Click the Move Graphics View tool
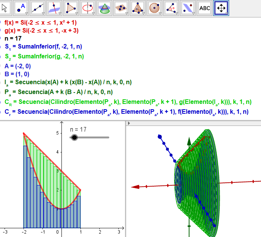This screenshot has width=261, height=237. (x=221, y=8)
